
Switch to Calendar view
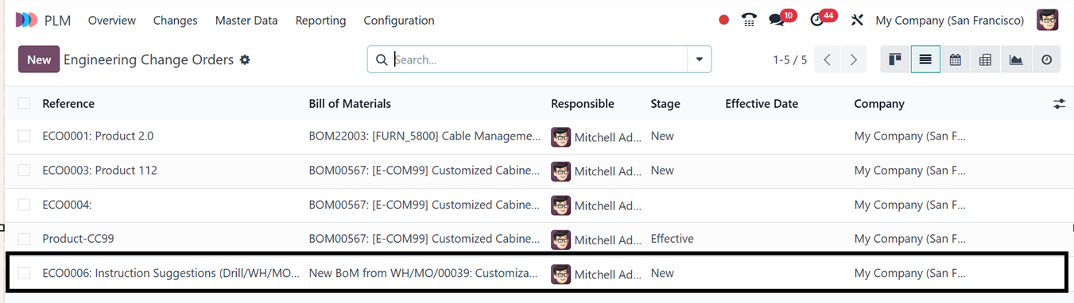pos(956,59)
